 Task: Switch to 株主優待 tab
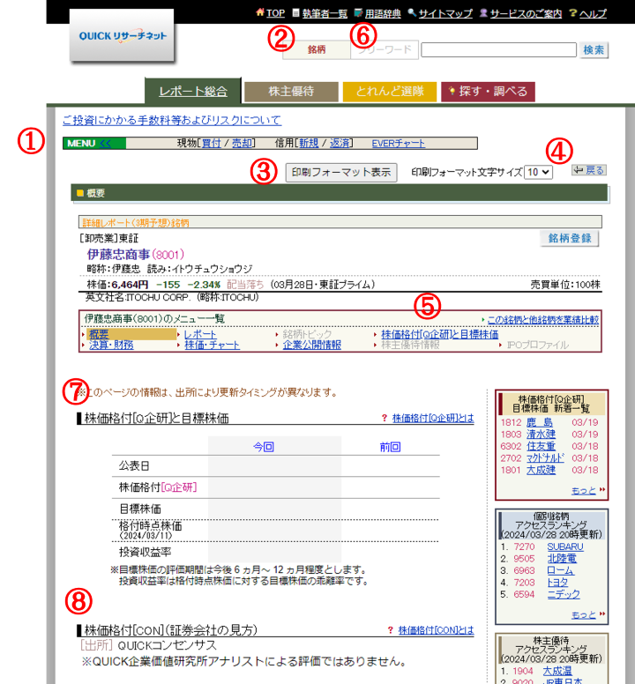point(291,91)
